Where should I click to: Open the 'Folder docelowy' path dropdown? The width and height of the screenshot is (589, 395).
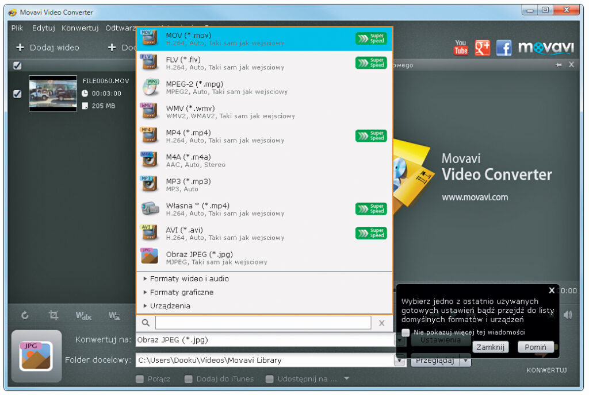(399, 361)
